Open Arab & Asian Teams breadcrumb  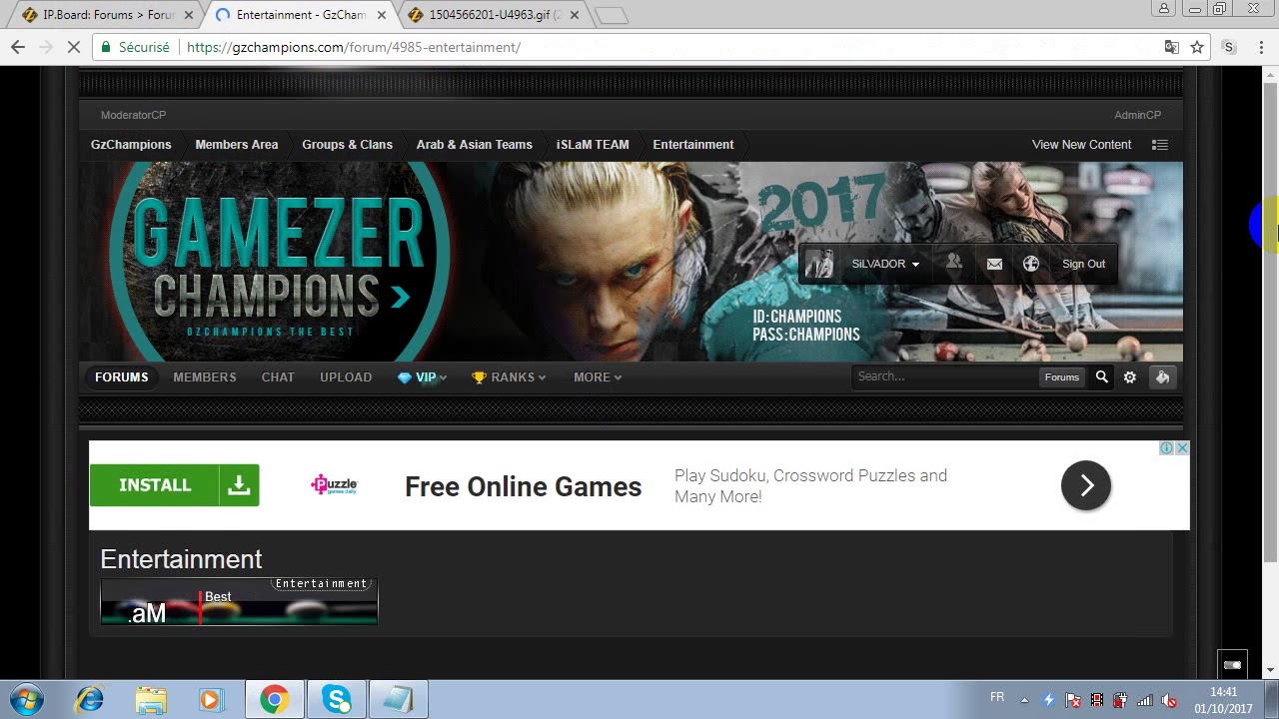[x=475, y=145]
